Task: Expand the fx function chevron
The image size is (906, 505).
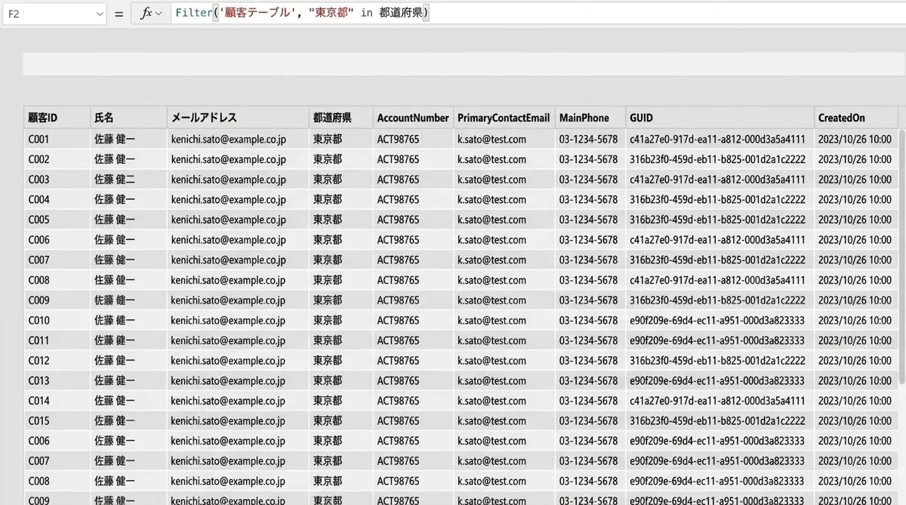Action: (x=159, y=14)
